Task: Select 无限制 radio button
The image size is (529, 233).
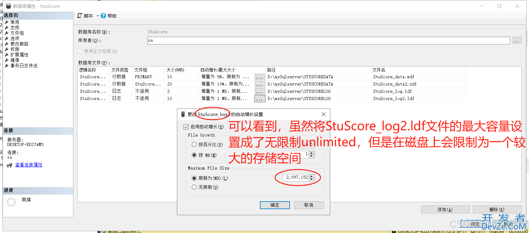Action: 194,187
